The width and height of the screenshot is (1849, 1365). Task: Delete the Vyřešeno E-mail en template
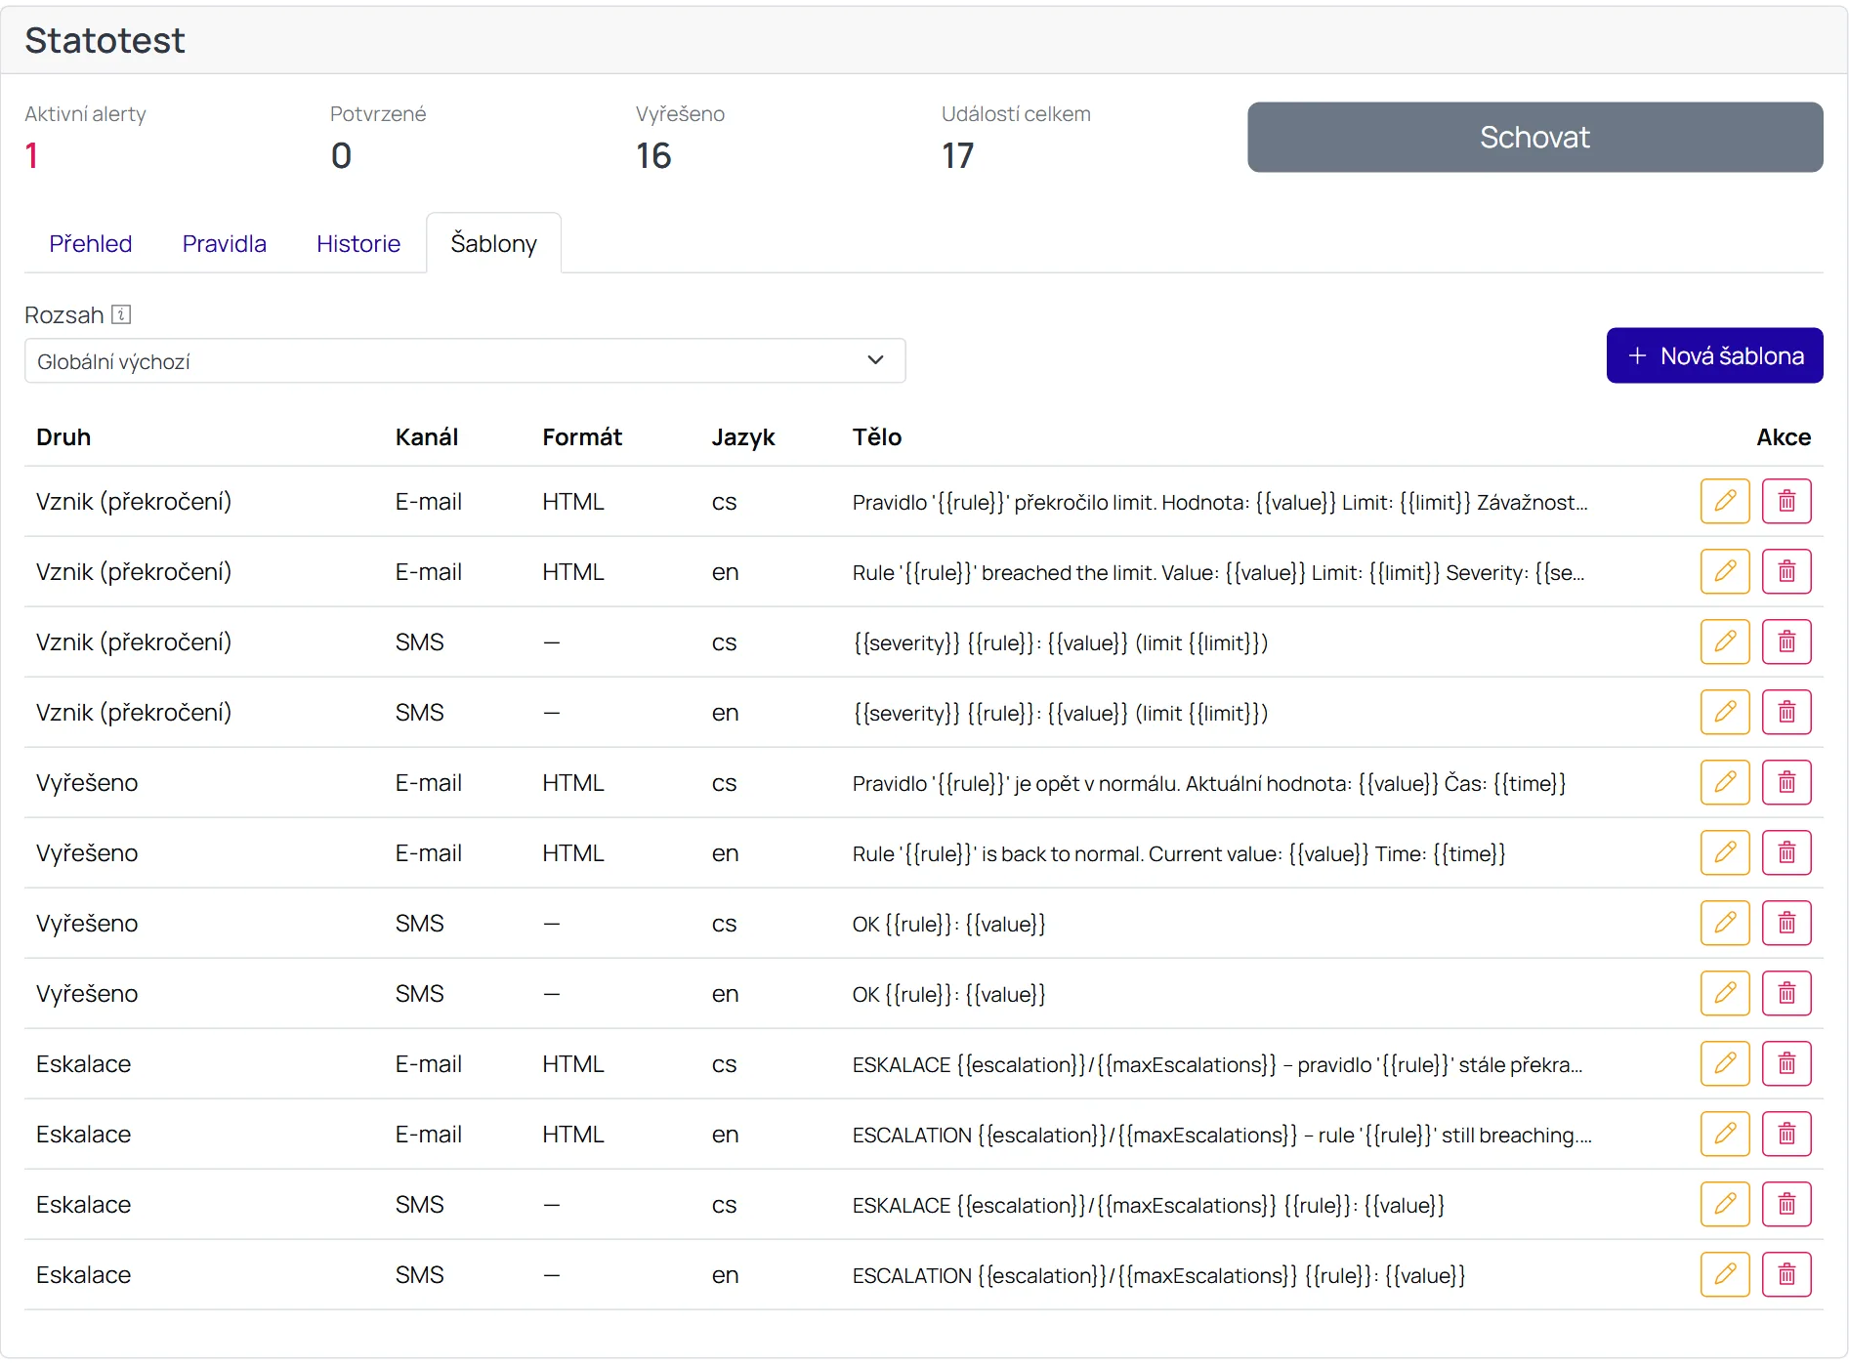[x=1786, y=852]
